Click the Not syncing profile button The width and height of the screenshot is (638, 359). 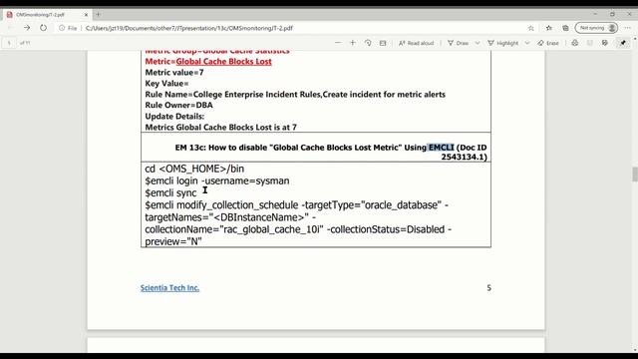(596, 28)
